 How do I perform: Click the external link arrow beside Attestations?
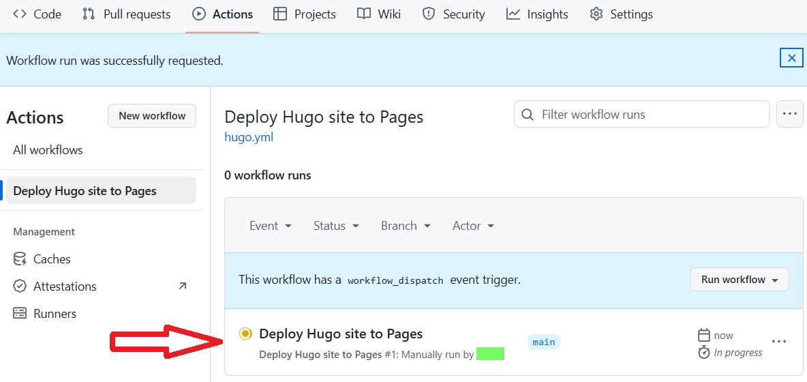[182, 286]
